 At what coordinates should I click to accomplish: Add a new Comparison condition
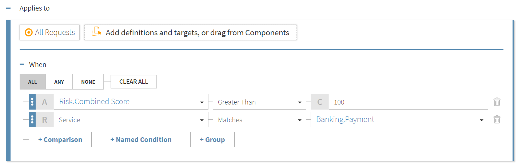60,139
